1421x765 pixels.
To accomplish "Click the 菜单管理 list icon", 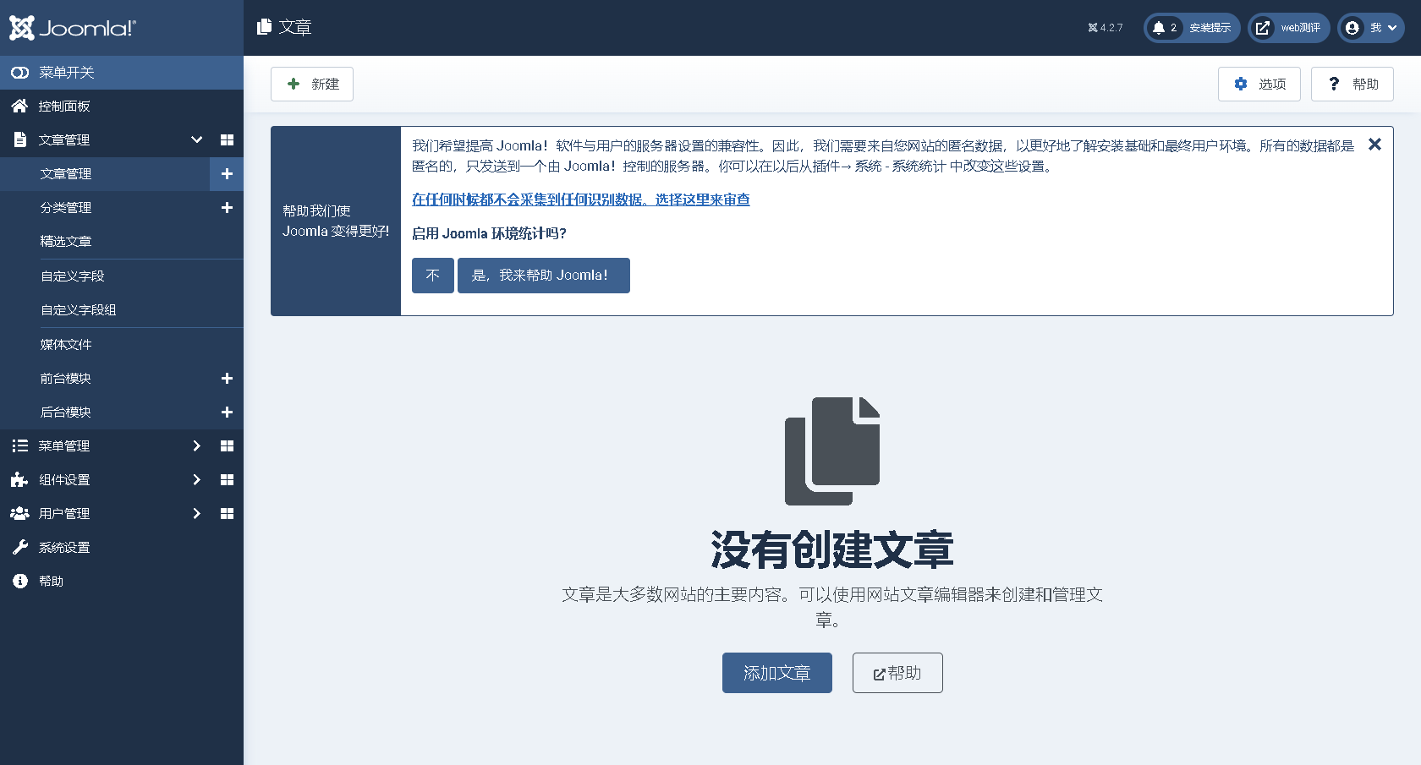I will pos(19,446).
